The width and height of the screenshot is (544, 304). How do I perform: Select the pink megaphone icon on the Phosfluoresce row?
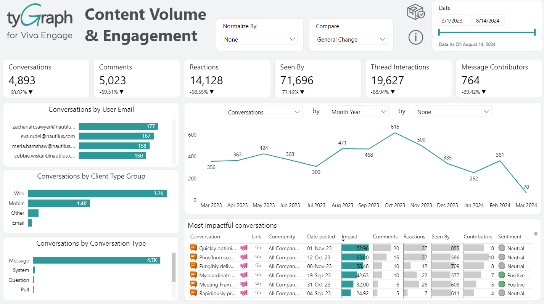pos(244,257)
